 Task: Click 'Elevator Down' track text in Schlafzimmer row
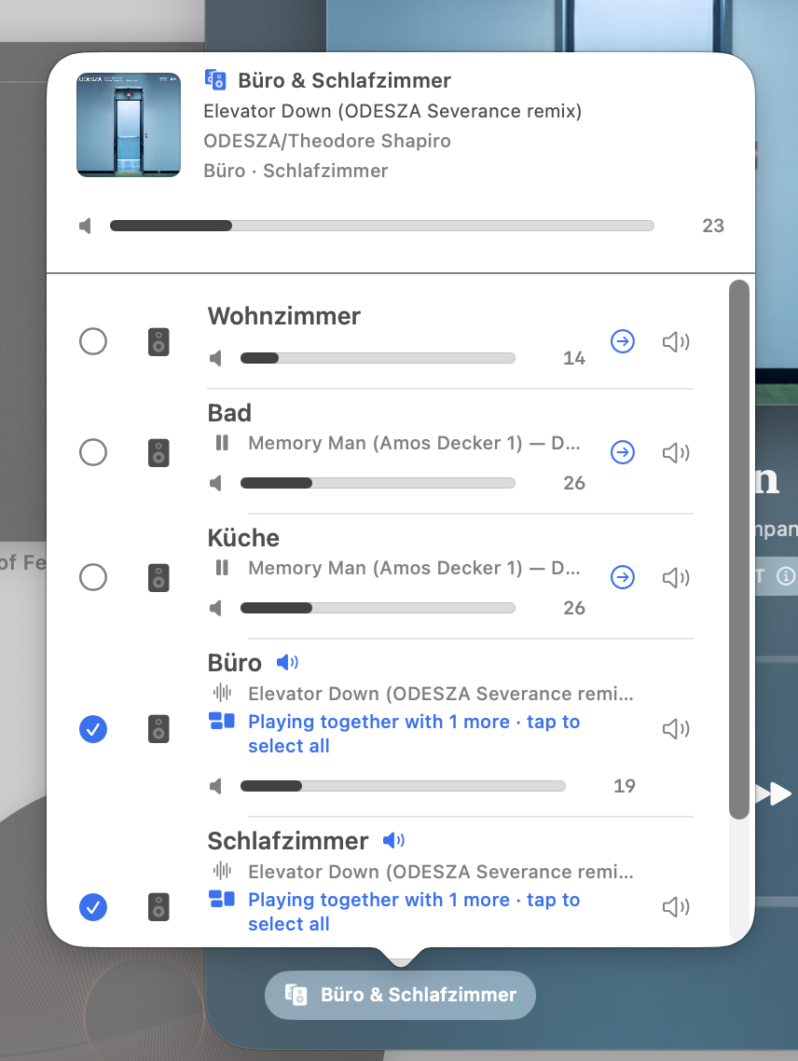[441, 872]
